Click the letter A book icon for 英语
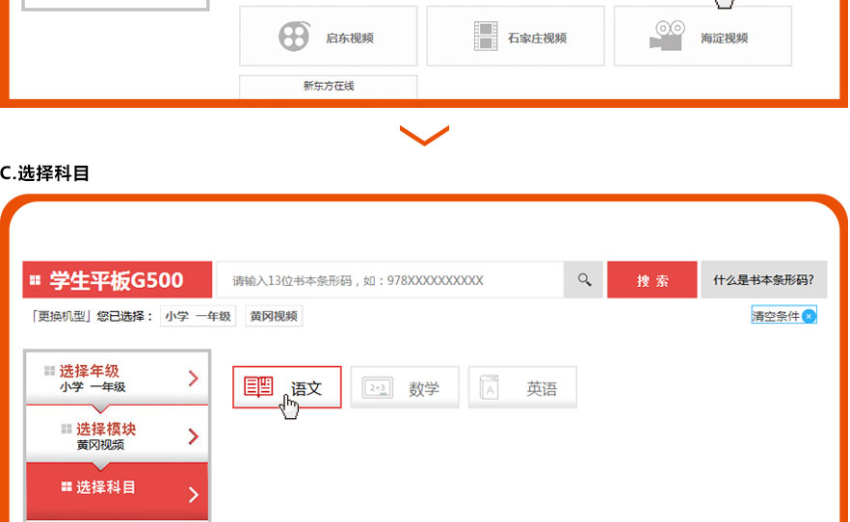Screen dimensions: 850x522 (489, 388)
